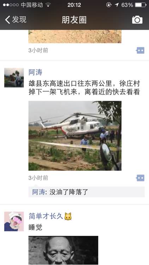Open comment bubble on 阿涛's helicopter post
Viewport: 149px width, 265px height.
pyautogui.click(x=140, y=178)
